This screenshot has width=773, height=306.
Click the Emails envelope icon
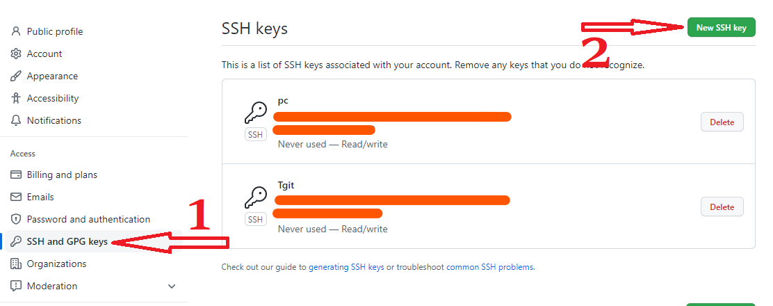pos(16,197)
